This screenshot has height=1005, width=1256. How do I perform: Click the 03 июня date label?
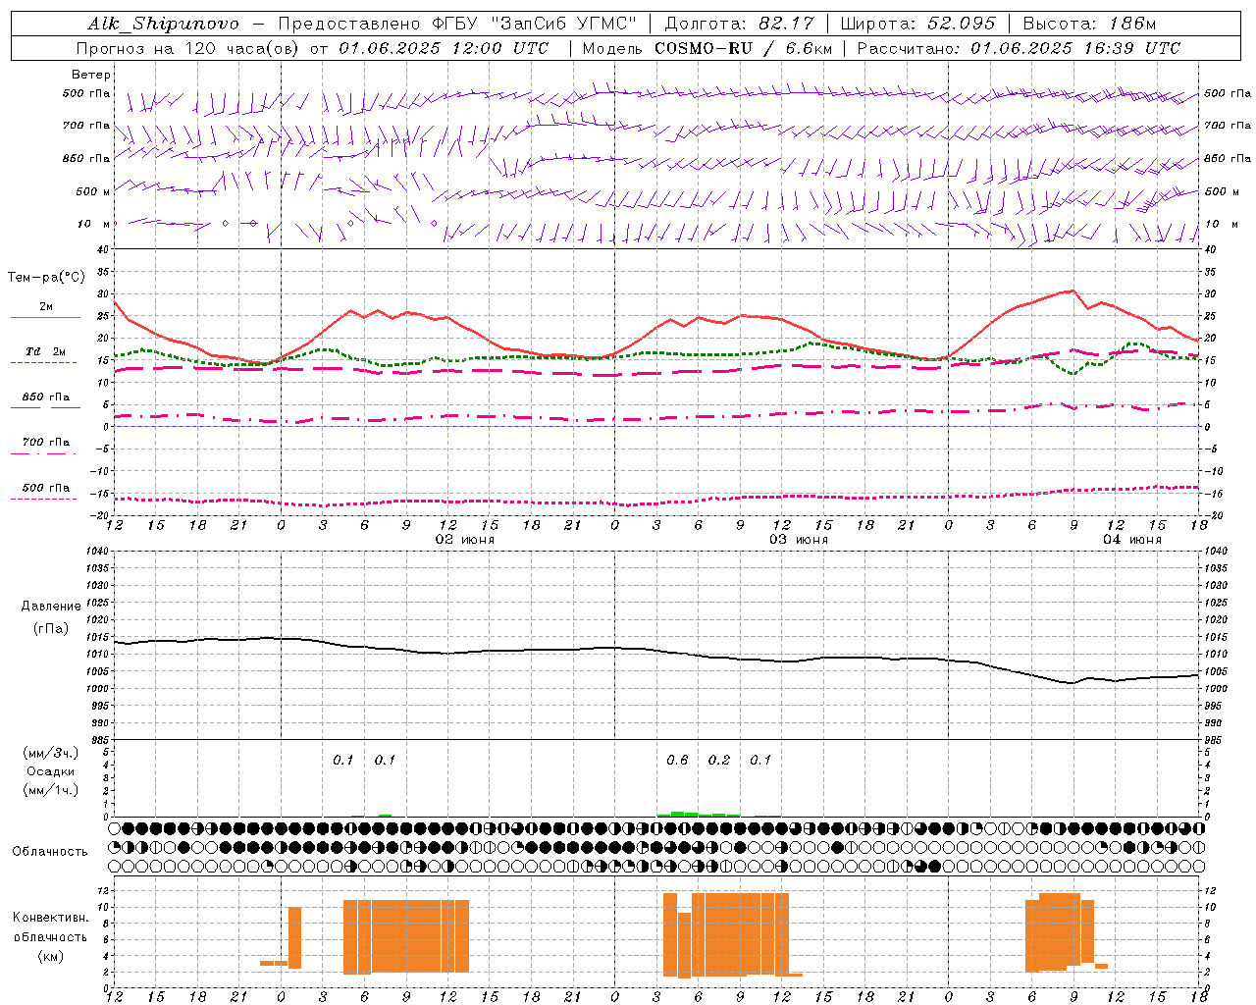[799, 540]
